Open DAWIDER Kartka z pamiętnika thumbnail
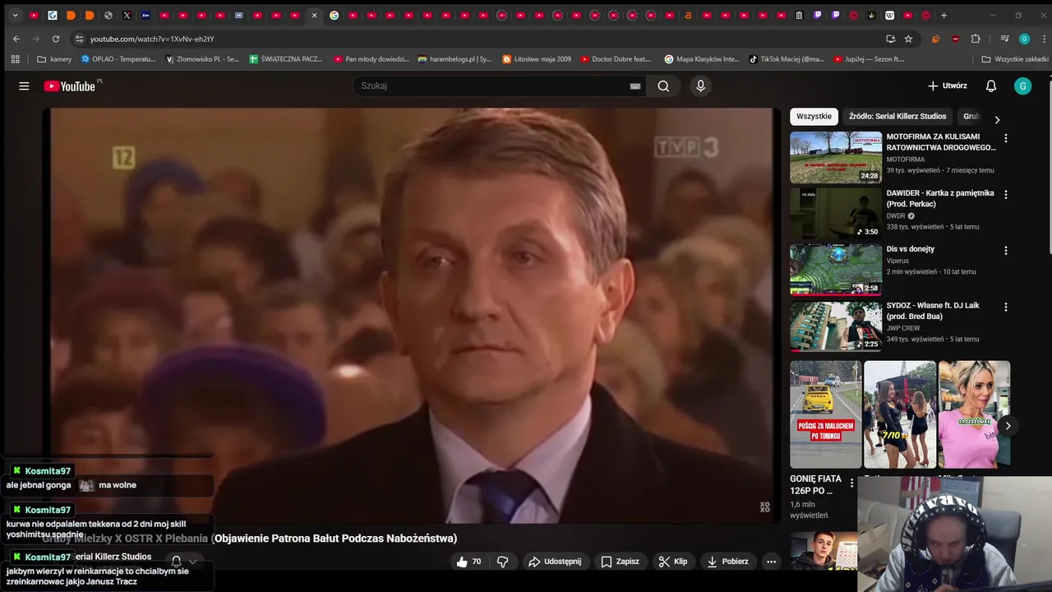Screen dimensions: 1052x592 click(x=836, y=213)
